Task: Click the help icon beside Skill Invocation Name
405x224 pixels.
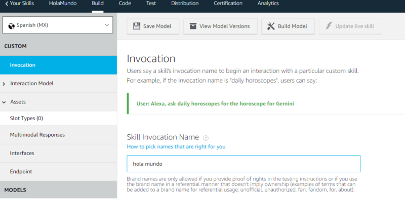Action: tap(206, 138)
